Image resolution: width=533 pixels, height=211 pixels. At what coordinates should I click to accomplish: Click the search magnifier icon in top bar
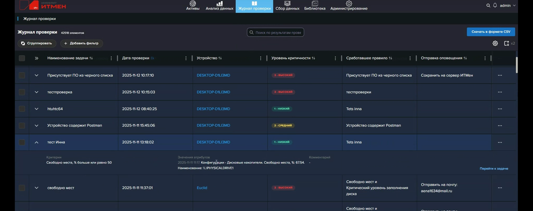coord(488,6)
